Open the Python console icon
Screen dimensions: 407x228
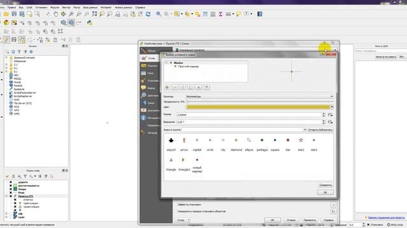[x=90, y=23]
